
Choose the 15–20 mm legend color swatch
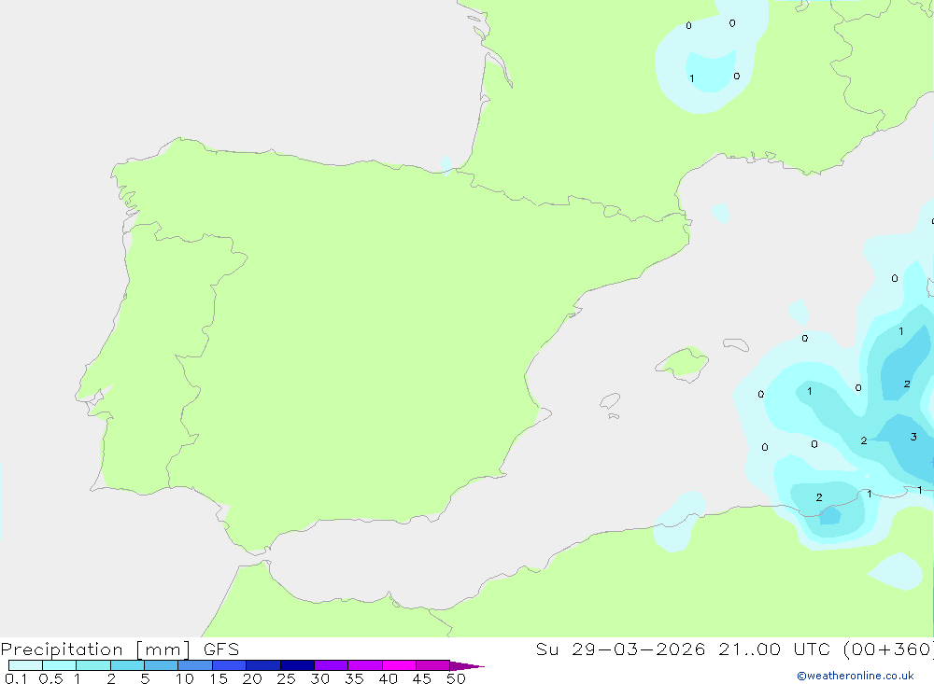tap(229, 665)
